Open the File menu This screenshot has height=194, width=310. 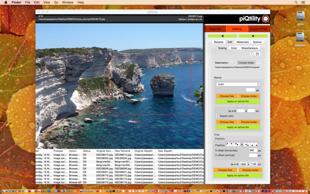[27, 2]
